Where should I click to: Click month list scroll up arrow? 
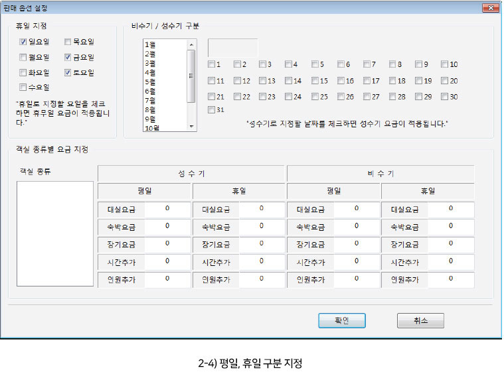coord(191,44)
